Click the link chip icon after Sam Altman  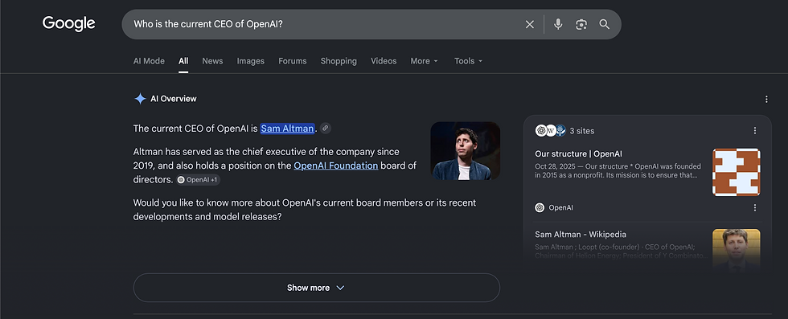(x=326, y=128)
